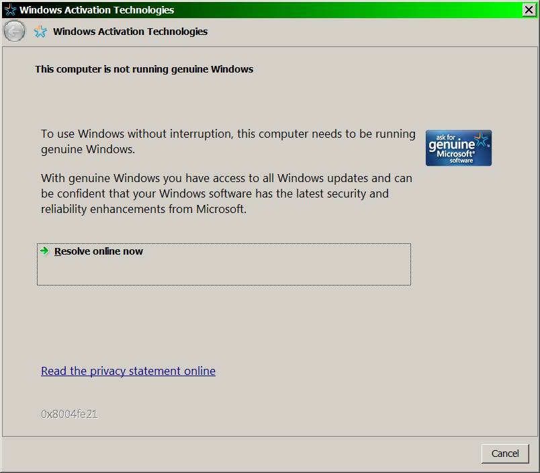Click the star icon in the header
This screenshot has width=540, height=473.
[x=40, y=32]
